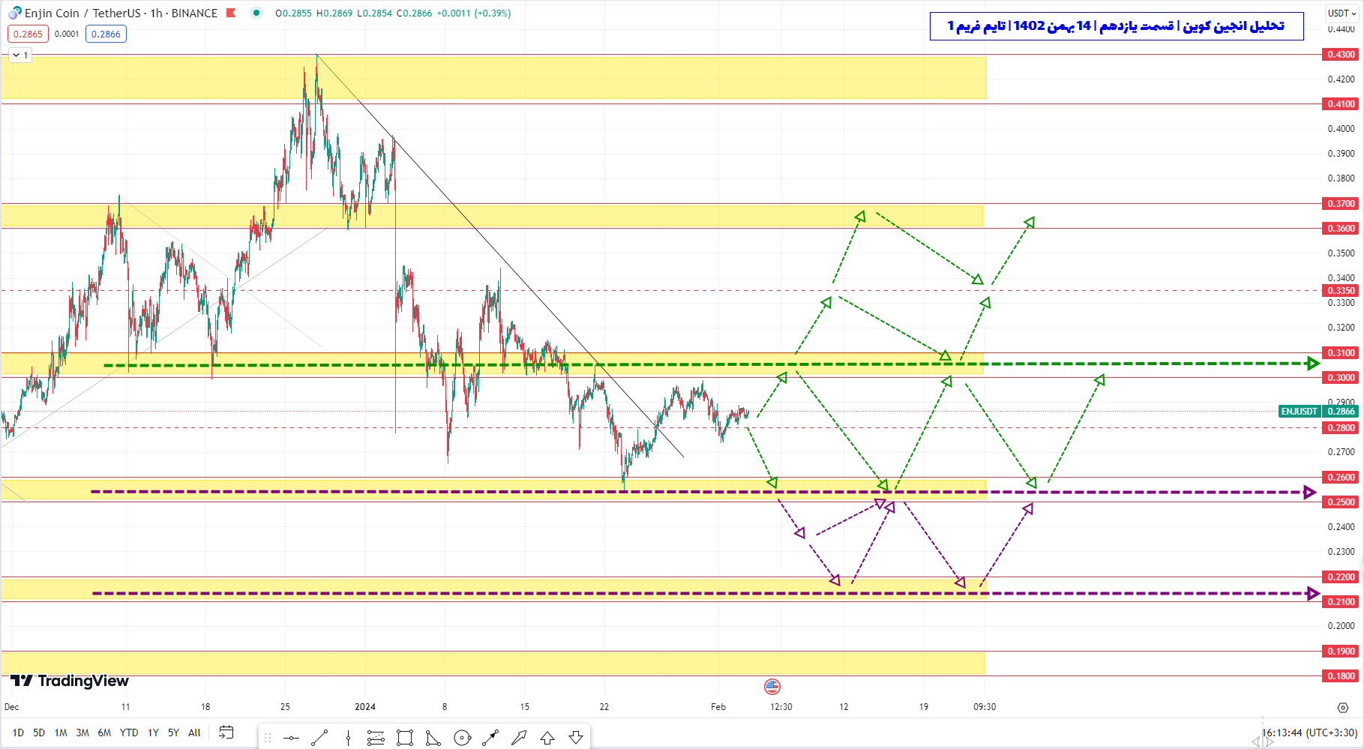1364x749 pixels.
Task: Click the 0.3600 price level label
Action: coord(1342,228)
